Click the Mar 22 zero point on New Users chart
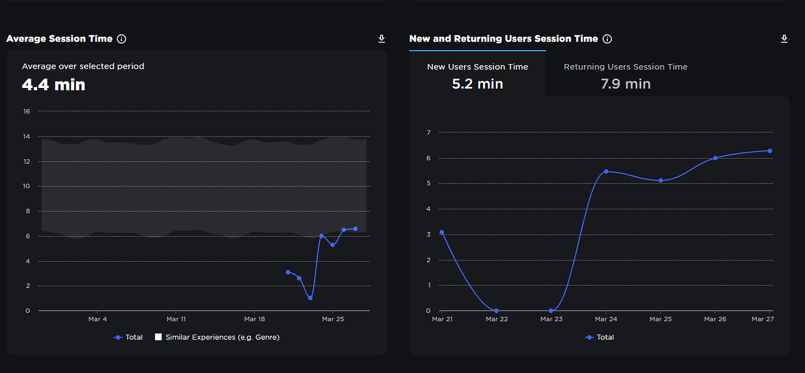The width and height of the screenshot is (805, 373). (x=496, y=311)
